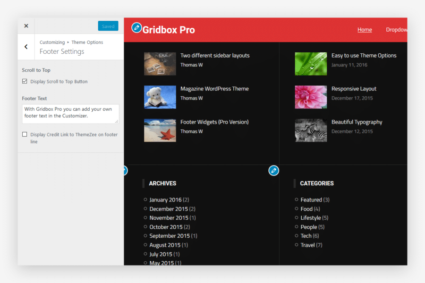Click the Easy to use Theme Options post title
Viewport: 425px width, 283px height.
click(365, 55)
